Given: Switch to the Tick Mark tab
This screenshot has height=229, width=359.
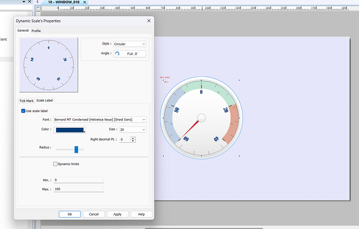Looking at the screenshot, I should coord(26,100).
